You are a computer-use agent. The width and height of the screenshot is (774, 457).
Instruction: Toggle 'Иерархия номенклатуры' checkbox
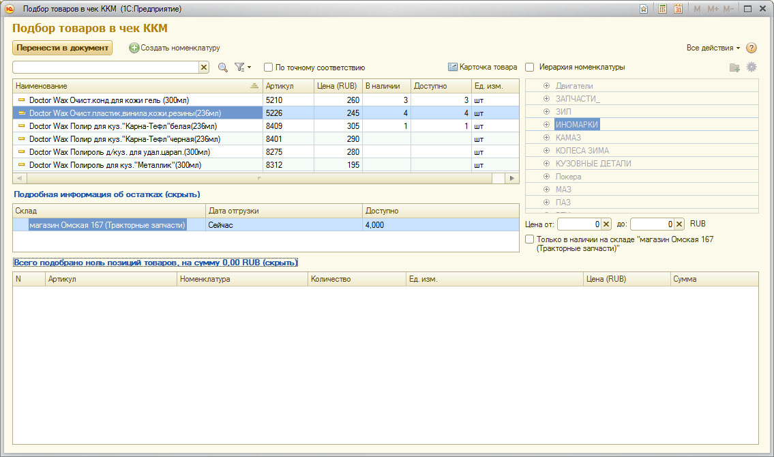[x=530, y=68]
